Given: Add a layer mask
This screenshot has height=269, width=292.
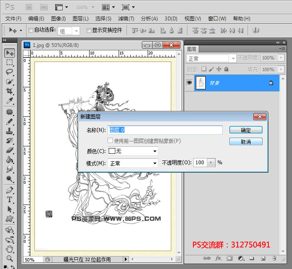Looking at the screenshot, I should (x=229, y=258).
